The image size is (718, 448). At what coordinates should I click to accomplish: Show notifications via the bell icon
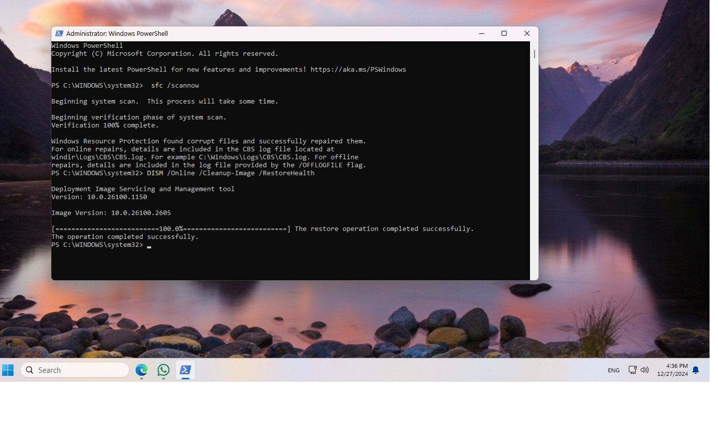(696, 370)
